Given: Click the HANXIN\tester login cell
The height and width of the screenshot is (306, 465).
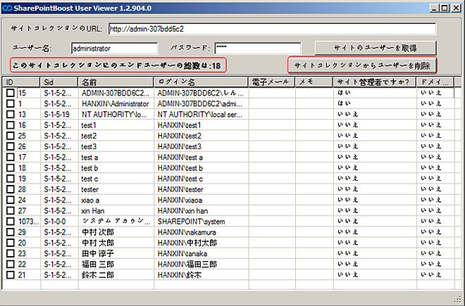Looking at the screenshot, I should pos(201,189).
